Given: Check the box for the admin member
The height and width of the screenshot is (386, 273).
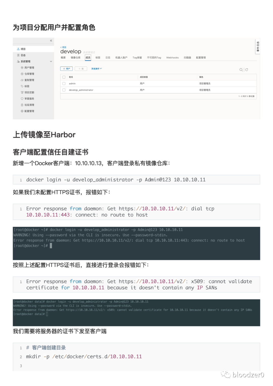Looking at the screenshot, I should 64,83.
